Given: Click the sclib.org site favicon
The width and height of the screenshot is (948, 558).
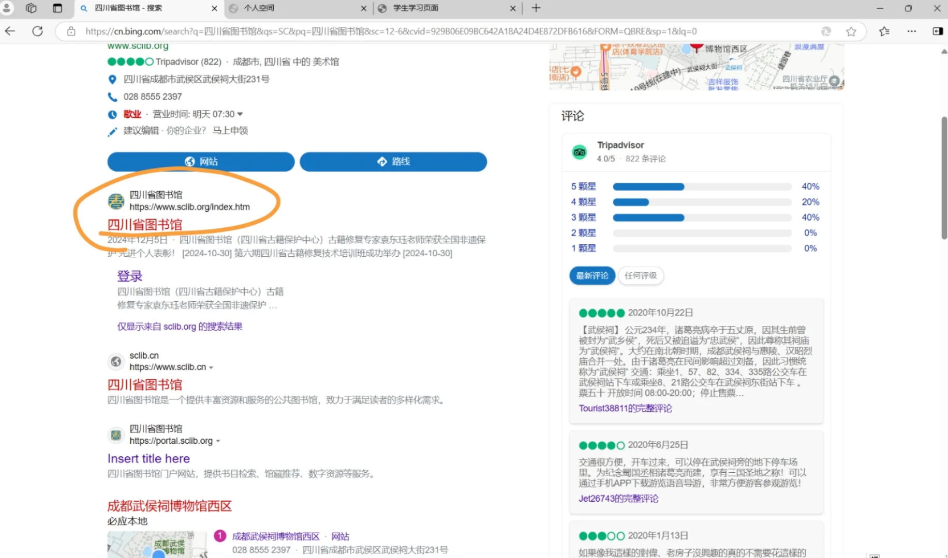Looking at the screenshot, I should point(116,201).
